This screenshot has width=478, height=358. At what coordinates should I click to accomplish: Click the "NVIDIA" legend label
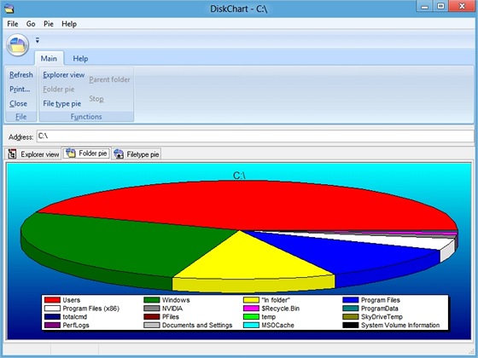click(172, 309)
